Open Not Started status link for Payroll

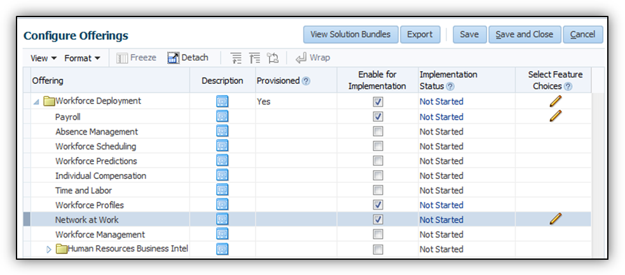(441, 117)
